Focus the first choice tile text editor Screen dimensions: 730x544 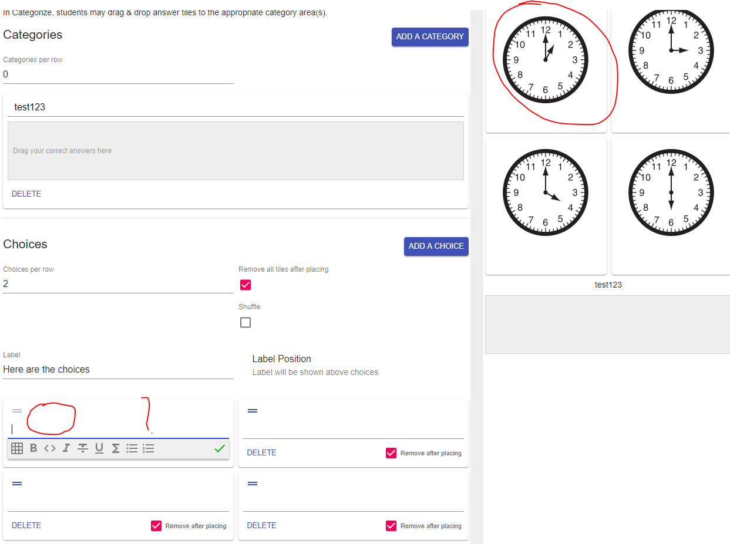pos(118,429)
